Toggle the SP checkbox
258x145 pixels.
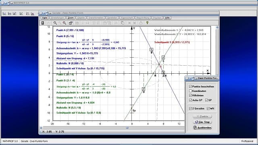coord(207,100)
